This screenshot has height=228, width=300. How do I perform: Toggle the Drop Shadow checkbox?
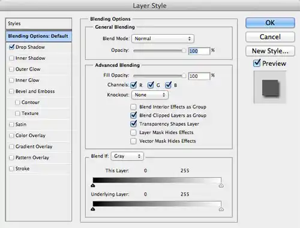[x=12, y=47]
